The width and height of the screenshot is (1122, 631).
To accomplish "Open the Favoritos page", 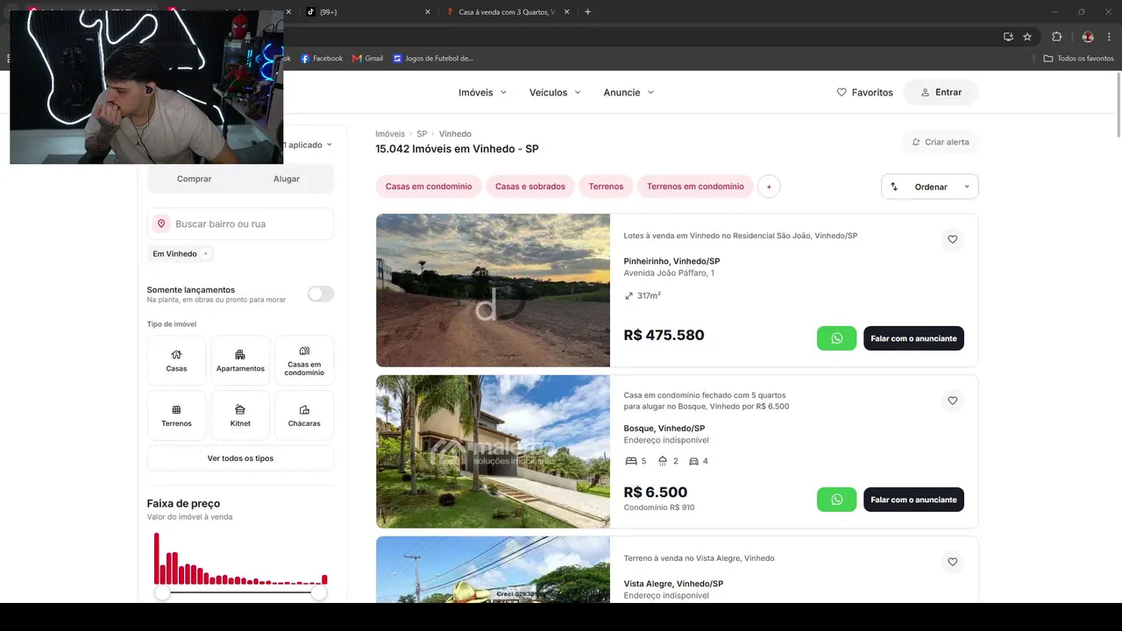I will point(864,92).
